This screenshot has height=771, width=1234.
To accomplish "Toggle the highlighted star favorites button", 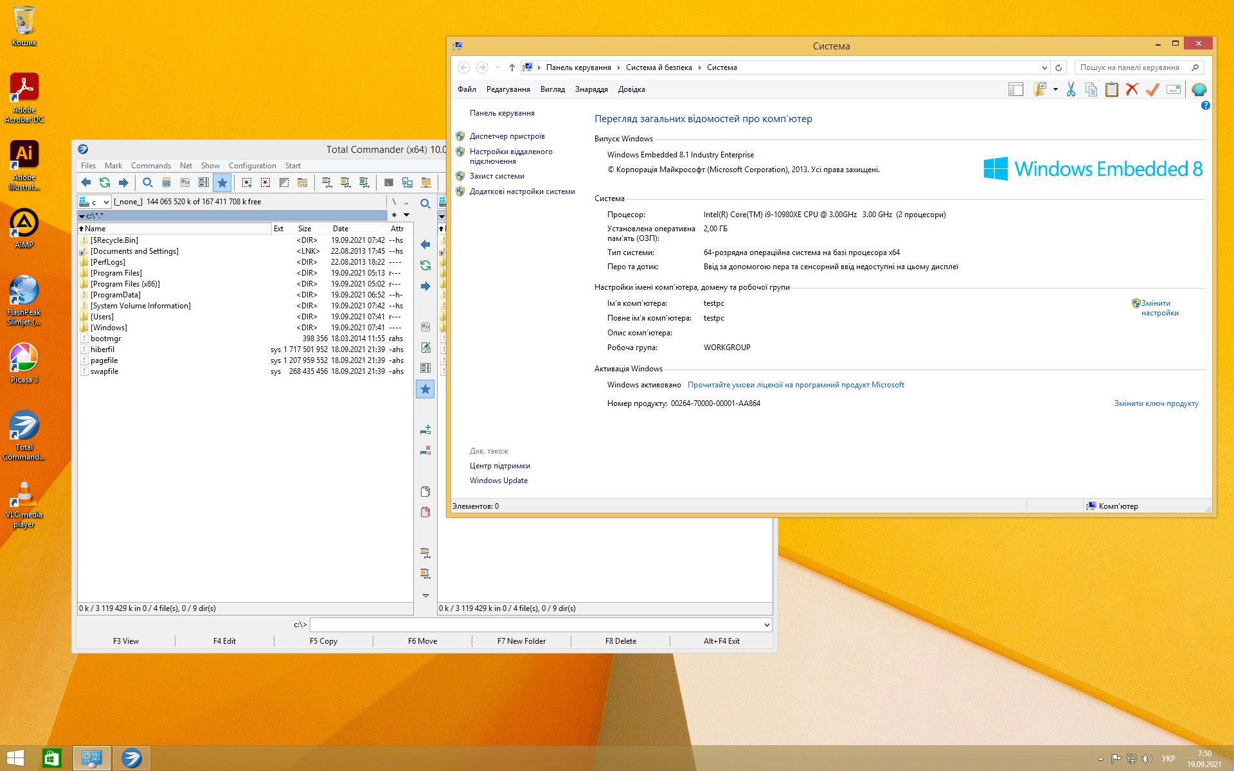I will click(x=222, y=182).
